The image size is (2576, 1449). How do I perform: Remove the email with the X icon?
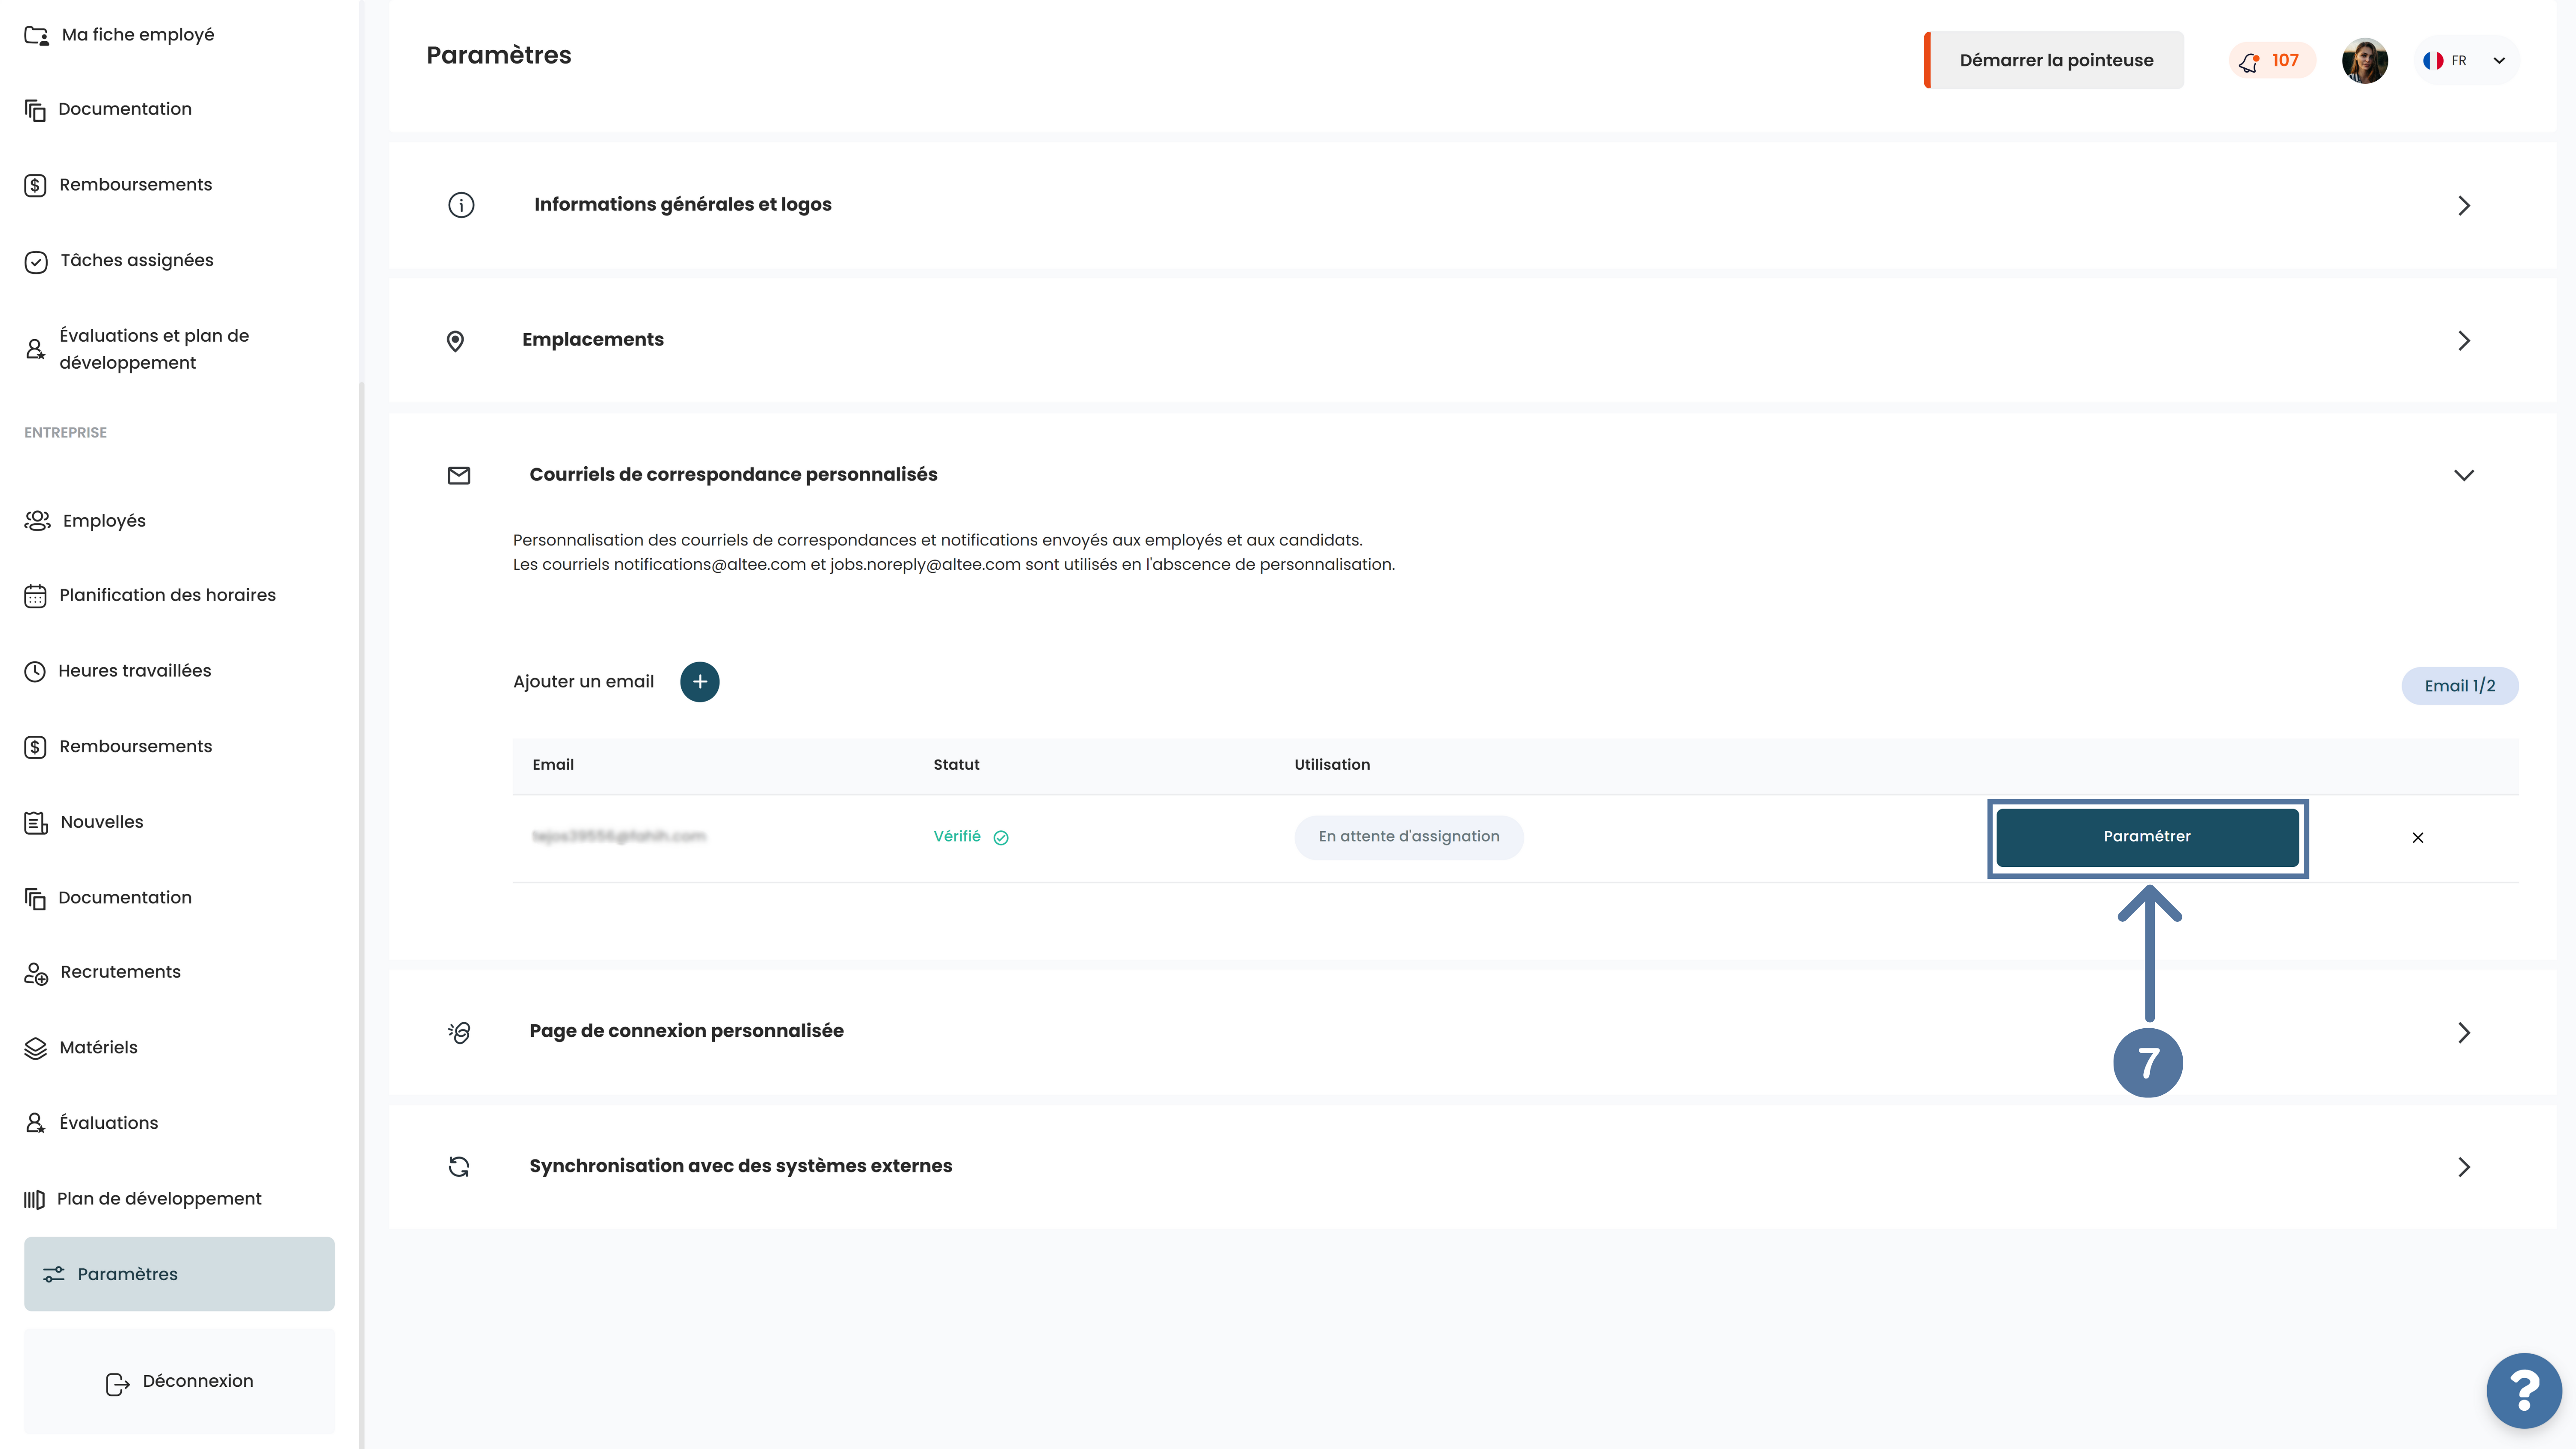2418,838
